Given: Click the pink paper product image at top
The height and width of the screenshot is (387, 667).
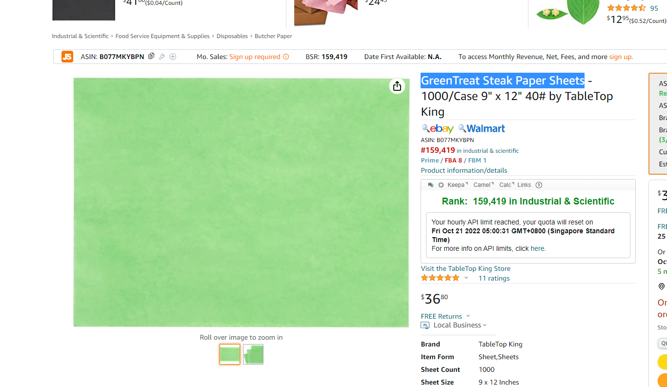Looking at the screenshot, I should click(x=326, y=13).
